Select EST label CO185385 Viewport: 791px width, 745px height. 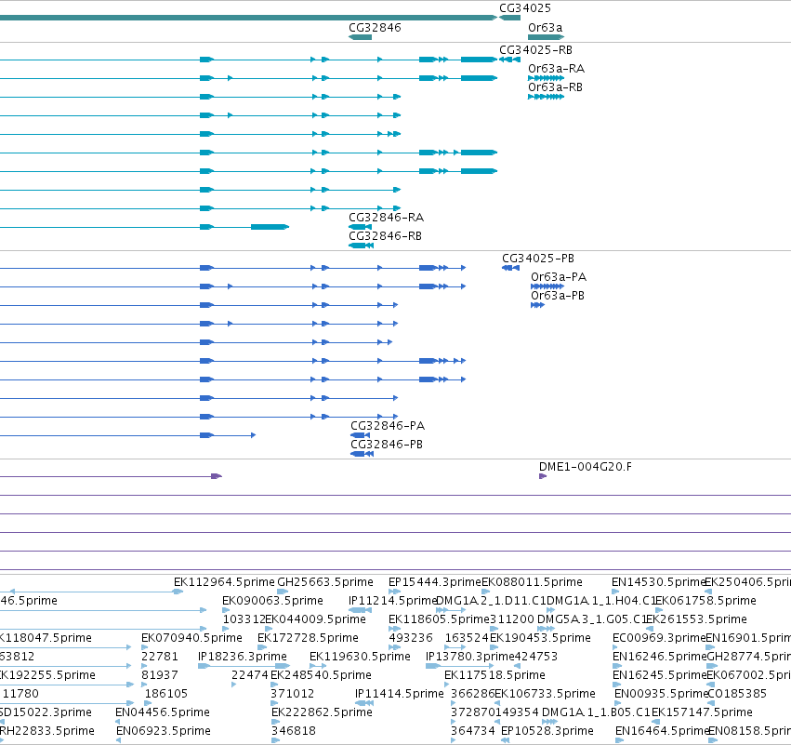point(737,694)
